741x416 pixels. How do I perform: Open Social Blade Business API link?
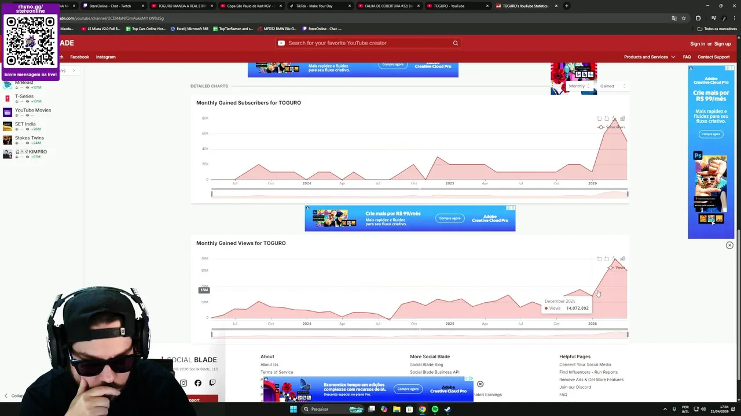[435, 372]
